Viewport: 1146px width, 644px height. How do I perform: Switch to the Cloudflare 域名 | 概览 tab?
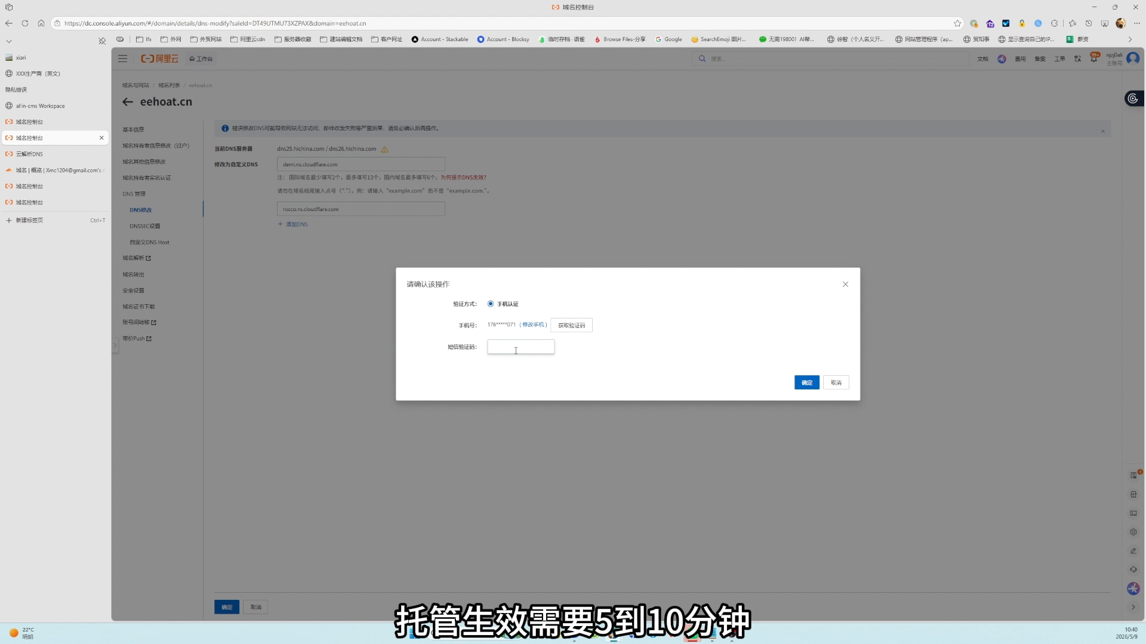click(54, 170)
